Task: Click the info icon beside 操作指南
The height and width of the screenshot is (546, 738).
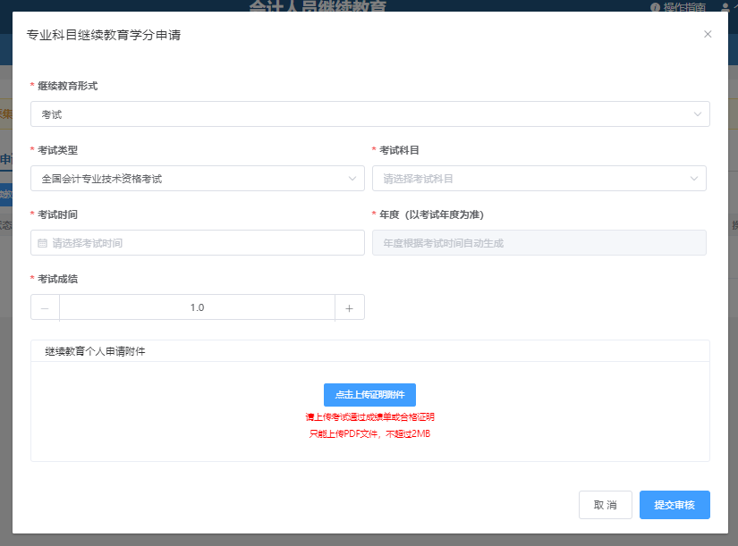Action: pyautogui.click(x=655, y=7)
